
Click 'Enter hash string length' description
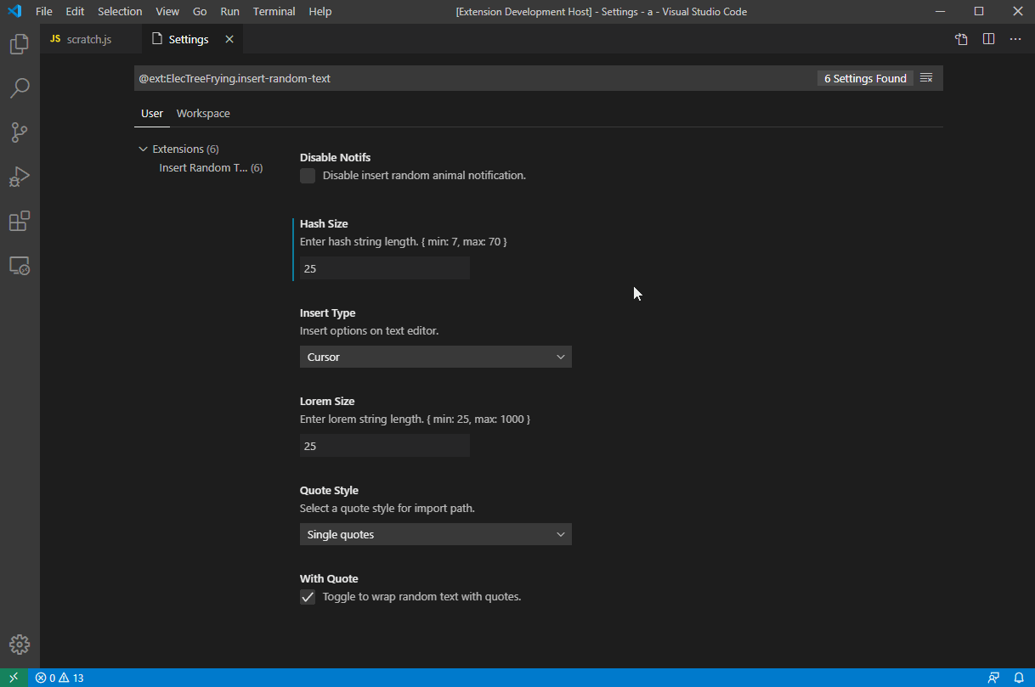pyautogui.click(x=404, y=242)
